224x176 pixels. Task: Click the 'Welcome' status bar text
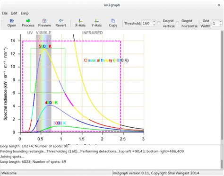pyautogui.click(x=9, y=173)
